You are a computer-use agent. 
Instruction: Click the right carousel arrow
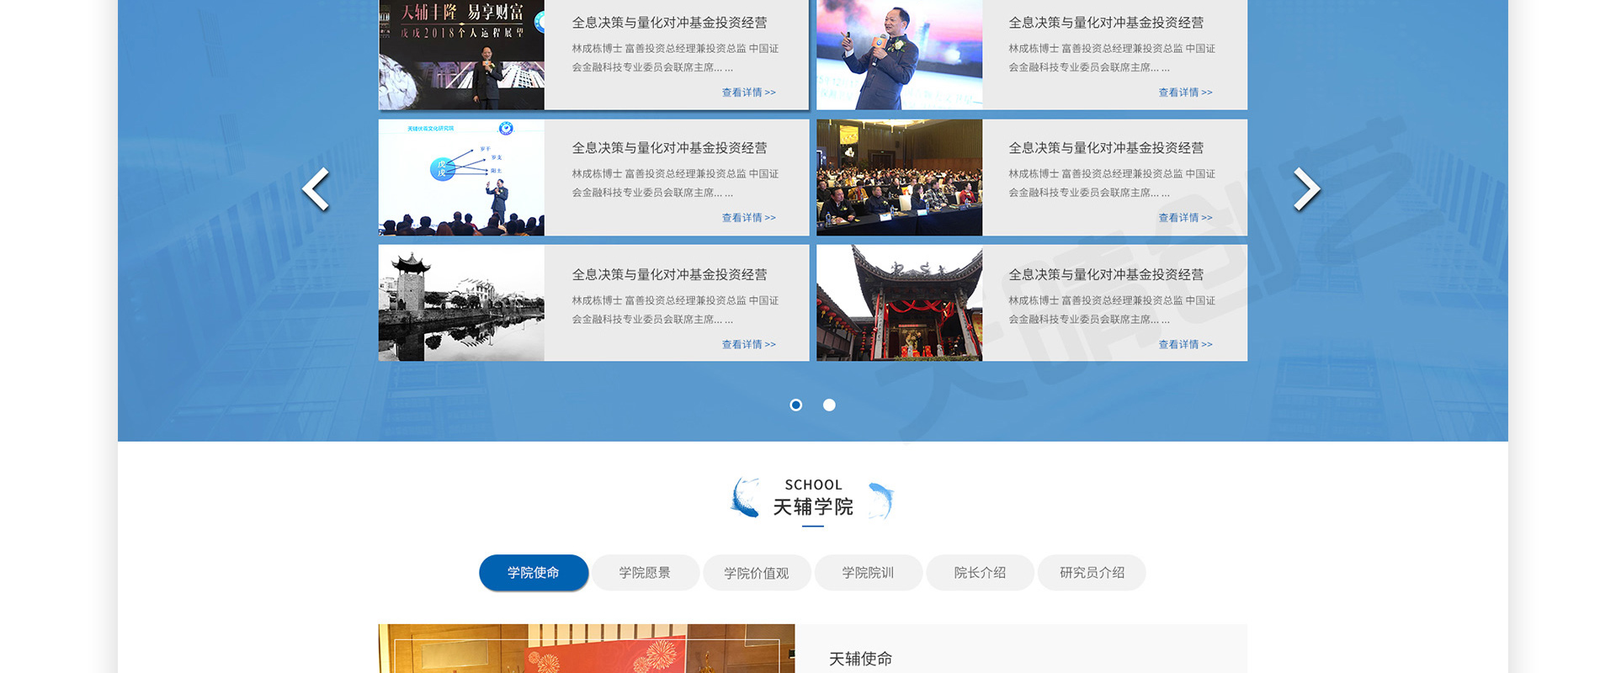1305,189
